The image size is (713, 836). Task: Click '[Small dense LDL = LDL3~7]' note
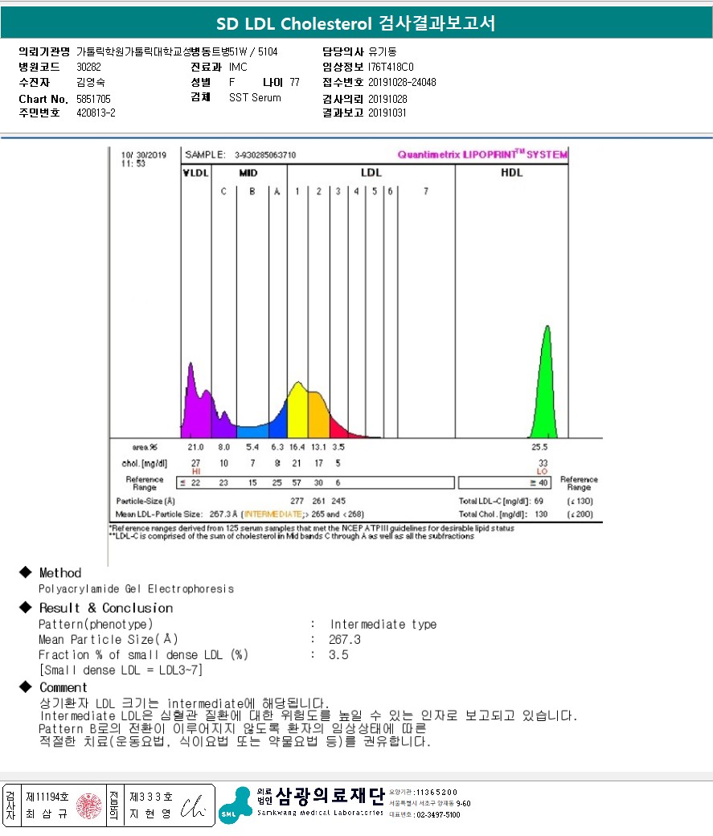[121, 670]
